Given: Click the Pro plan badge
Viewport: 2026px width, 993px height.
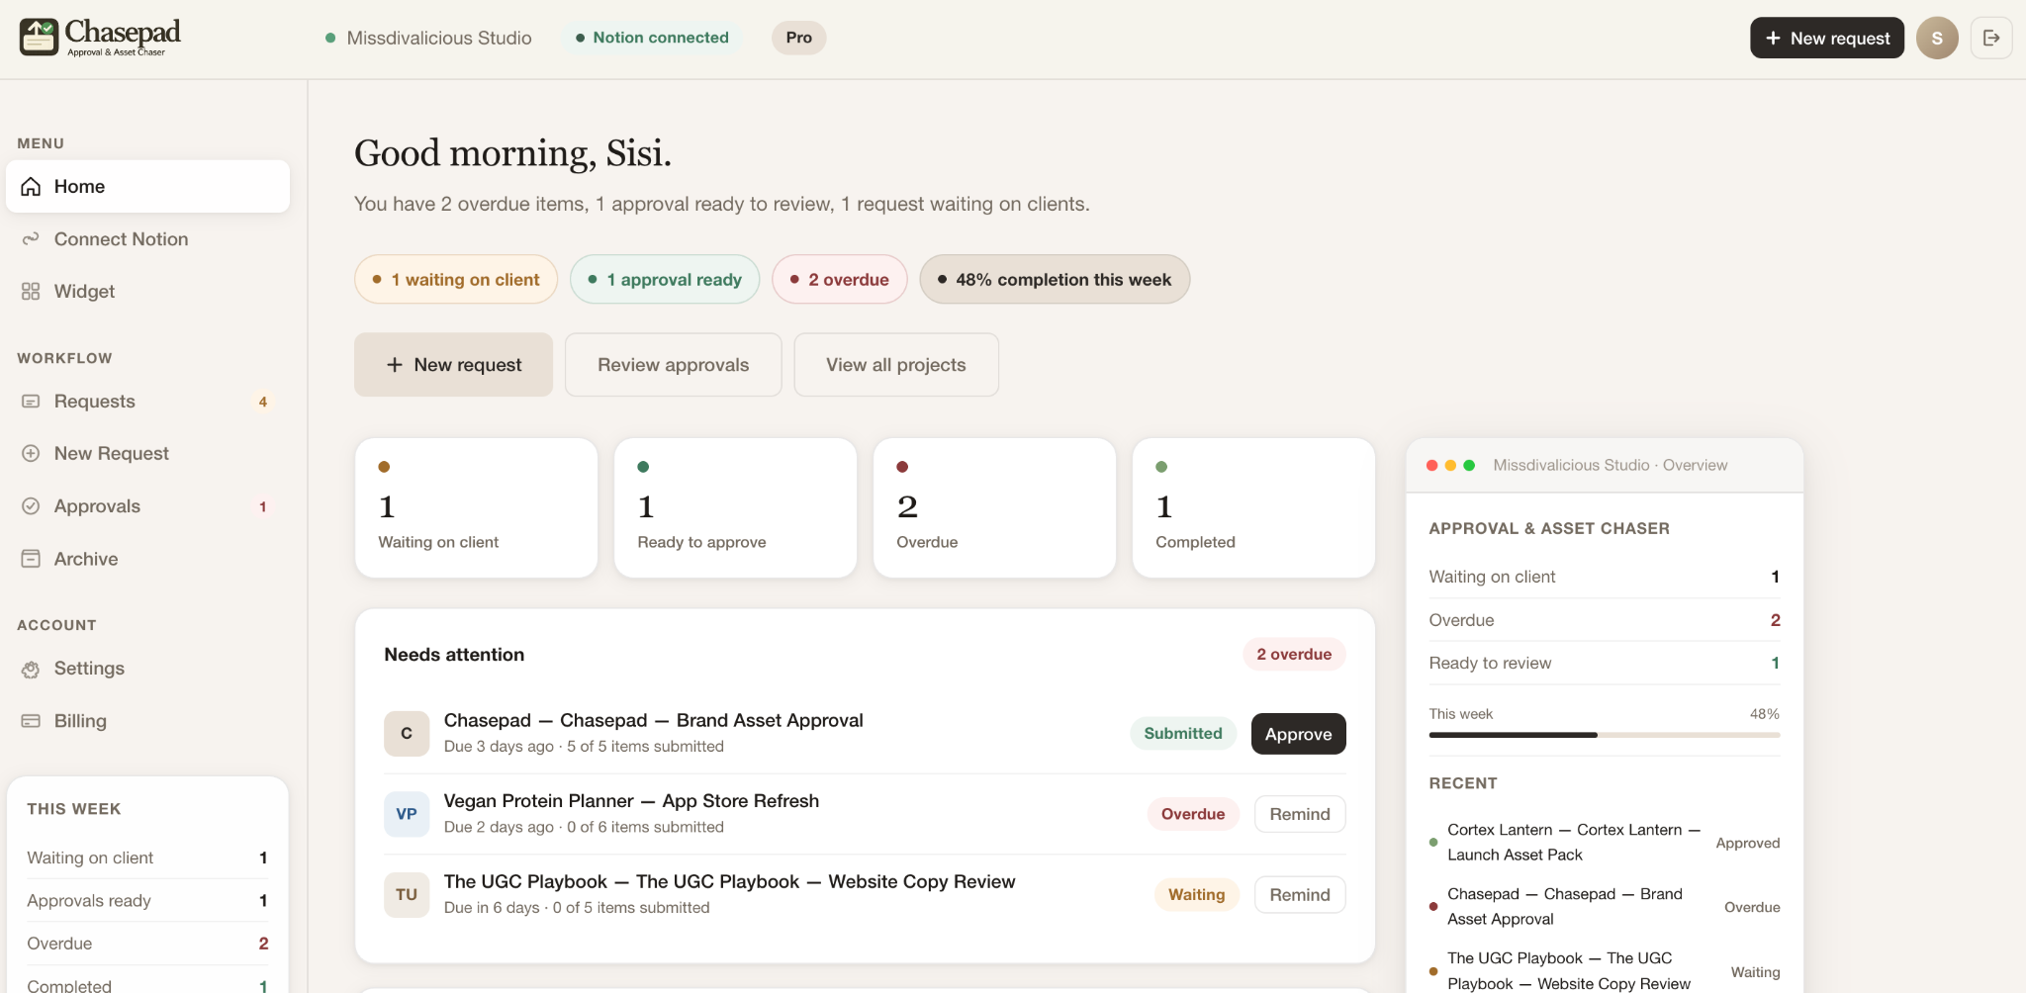Looking at the screenshot, I should tap(799, 38).
